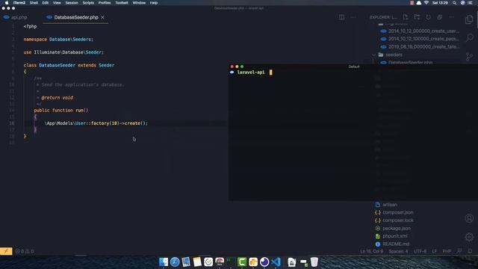Focus the iTerm laravel-api prompt
Image resolution: width=478 pixels, height=269 pixels.
[x=251, y=72]
